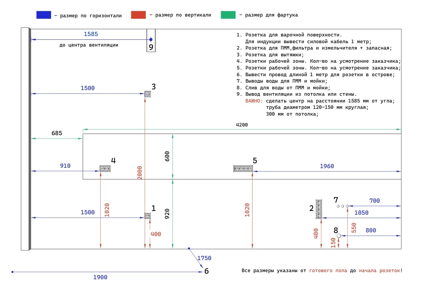Viewport: 422px width, 298px height.
Task: Click the green backsplash dimension legend swatch
Action: (228, 15)
